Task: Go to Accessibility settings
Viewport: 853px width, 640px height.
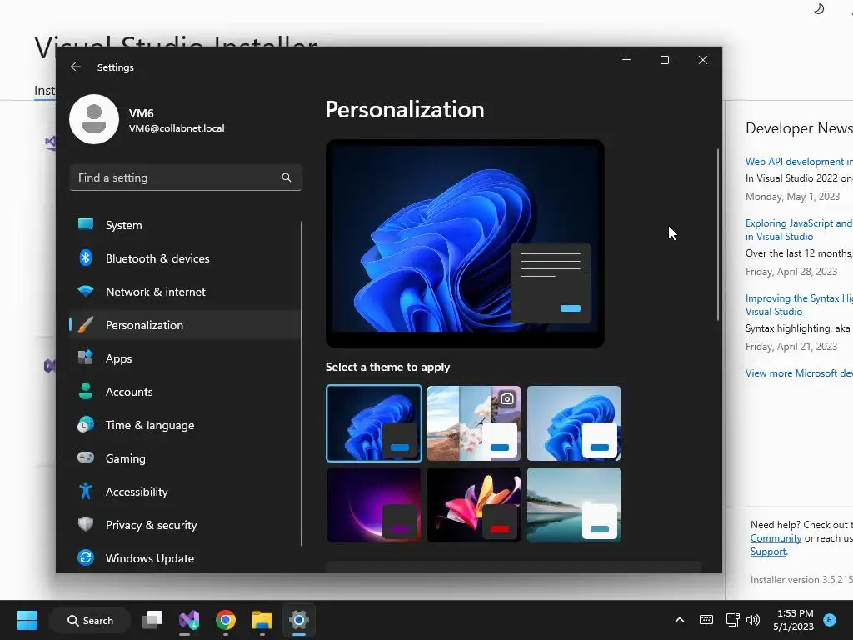Action: coord(185,492)
